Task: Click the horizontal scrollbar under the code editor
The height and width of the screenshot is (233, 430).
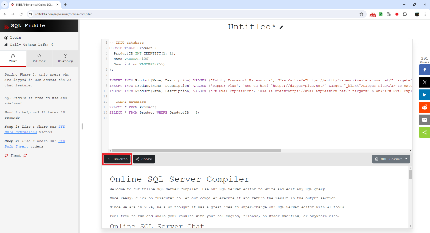Action: pyautogui.click(x=196, y=151)
